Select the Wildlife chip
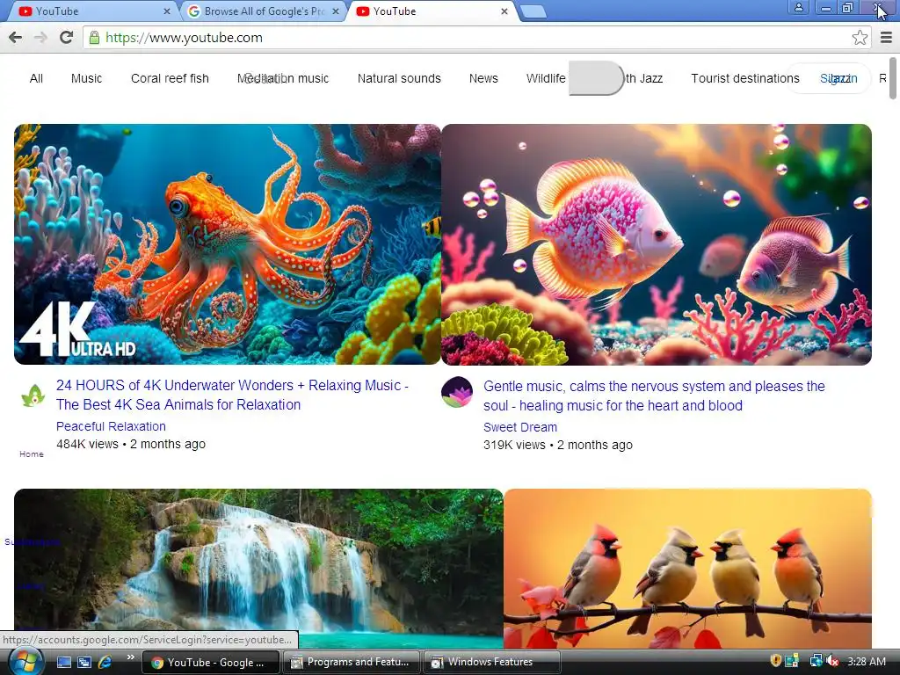Image resolution: width=900 pixels, height=675 pixels. 546,78
